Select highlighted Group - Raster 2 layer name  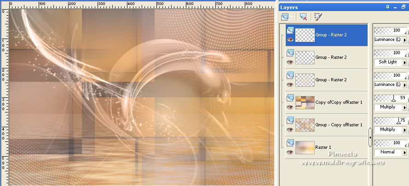pyautogui.click(x=331, y=35)
